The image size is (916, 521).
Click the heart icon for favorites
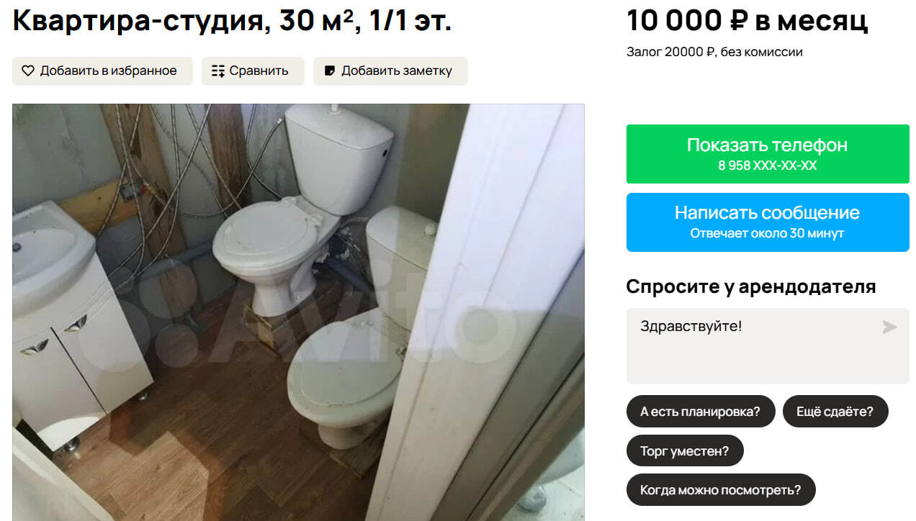tap(28, 71)
